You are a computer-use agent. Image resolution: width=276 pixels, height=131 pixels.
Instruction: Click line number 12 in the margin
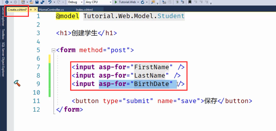point(36,110)
